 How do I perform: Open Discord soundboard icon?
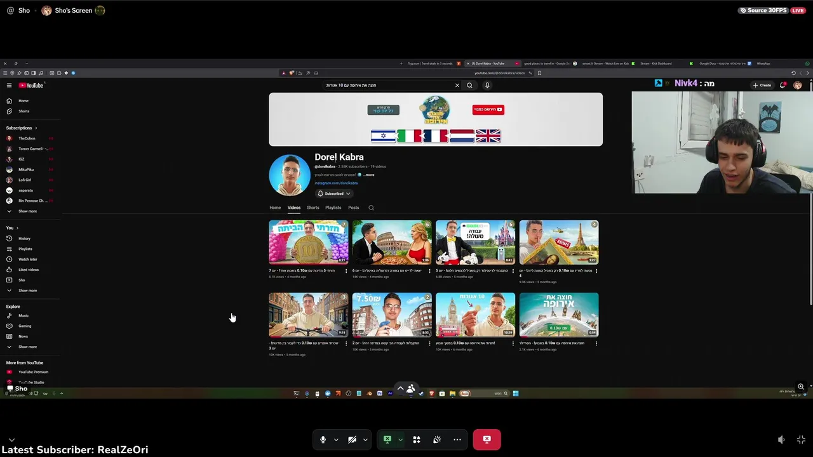tap(437, 439)
